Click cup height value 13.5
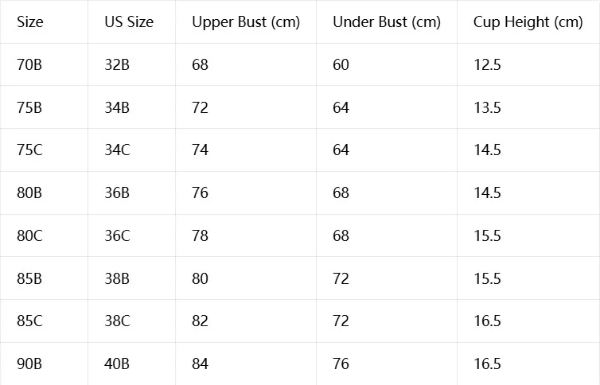The height and width of the screenshot is (385, 600). pyautogui.click(x=487, y=107)
